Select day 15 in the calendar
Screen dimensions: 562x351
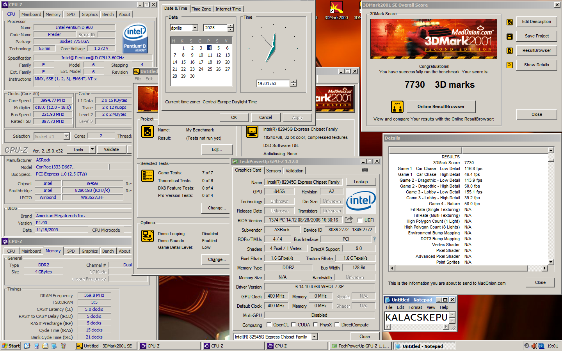click(x=183, y=62)
